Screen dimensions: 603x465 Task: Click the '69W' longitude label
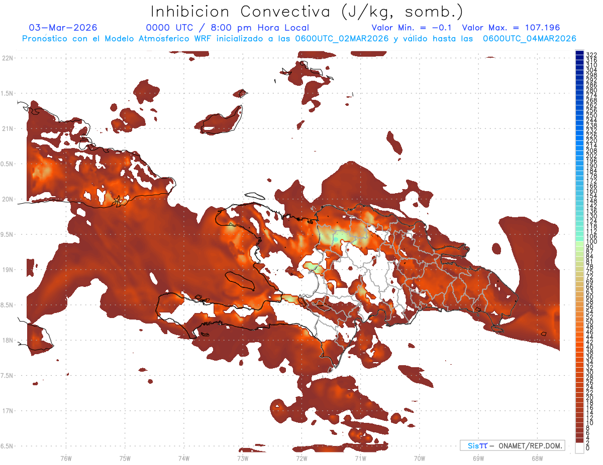pos(478,457)
